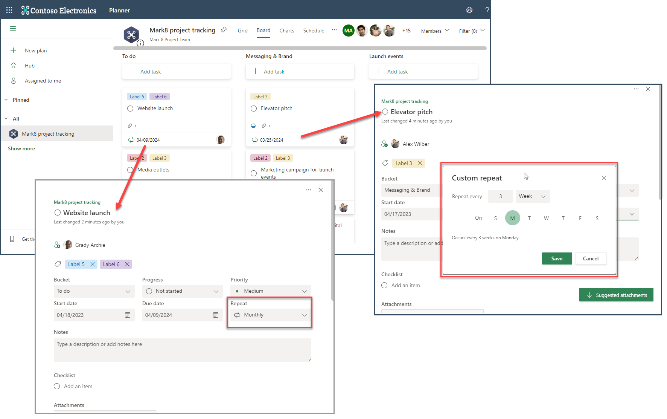Click Add an item in Website launch checklist

[78, 386]
